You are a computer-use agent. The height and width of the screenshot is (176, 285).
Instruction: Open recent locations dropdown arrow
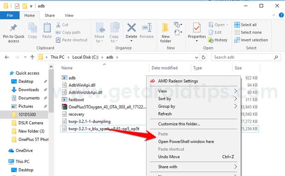25,58
